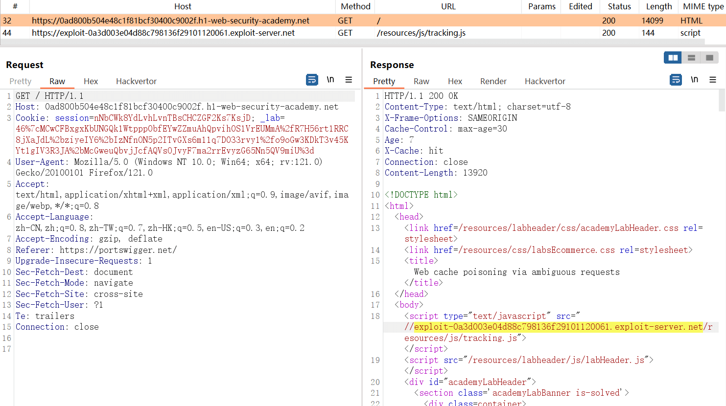Select combined tabbed layout view
Viewport: 726px width, 406px height.
click(709, 58)
